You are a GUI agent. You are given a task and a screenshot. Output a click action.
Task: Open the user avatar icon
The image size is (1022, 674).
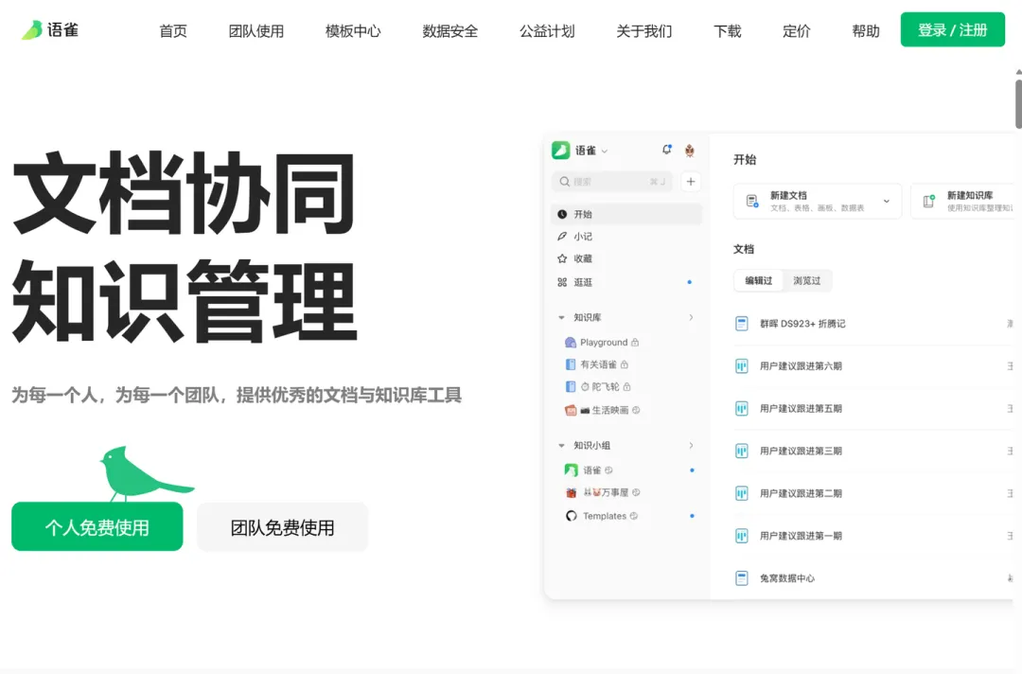[690, 151]
